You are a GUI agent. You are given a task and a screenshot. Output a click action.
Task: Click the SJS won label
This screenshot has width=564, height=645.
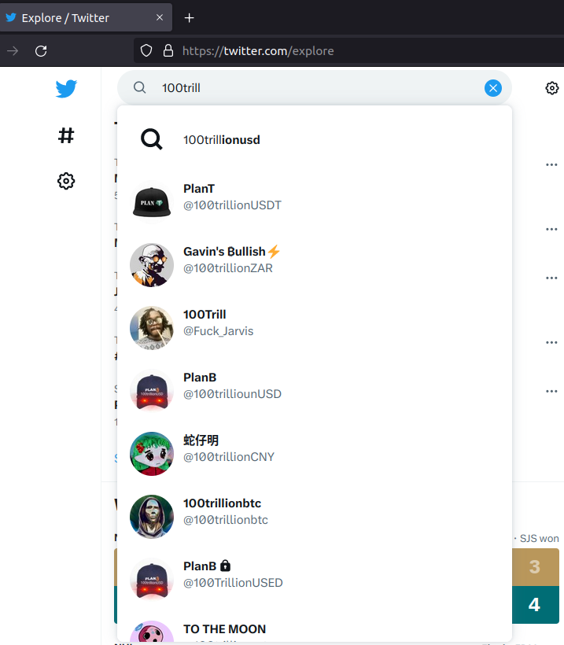click(539, 539)
